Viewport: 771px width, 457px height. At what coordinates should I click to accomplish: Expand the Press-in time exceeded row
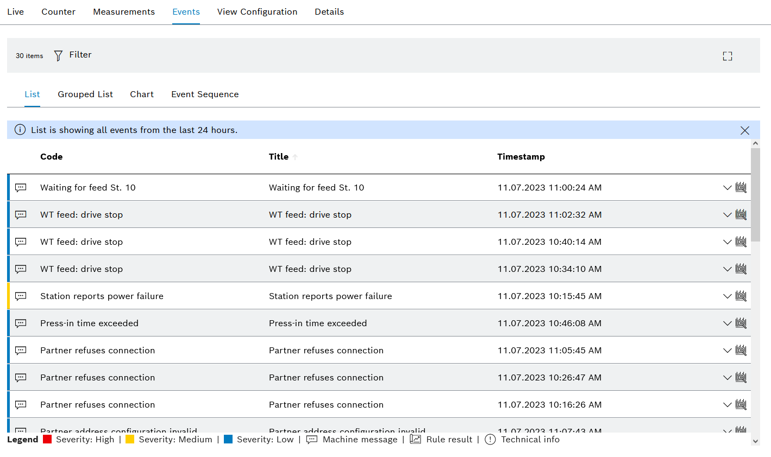click(727, 323)
